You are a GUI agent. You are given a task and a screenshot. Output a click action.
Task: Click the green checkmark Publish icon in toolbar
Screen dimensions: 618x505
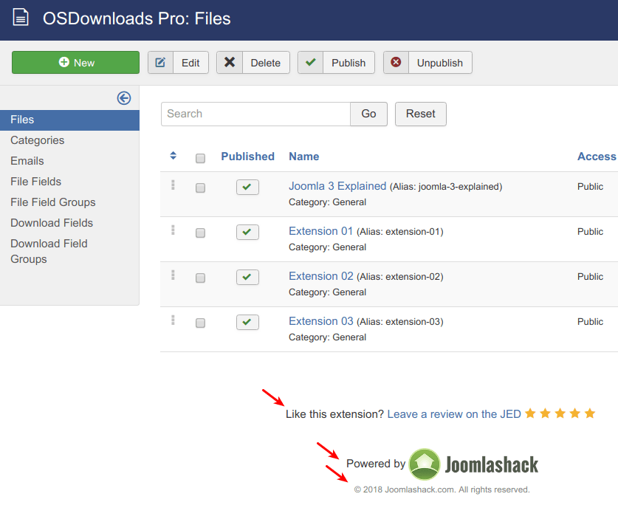311,62
